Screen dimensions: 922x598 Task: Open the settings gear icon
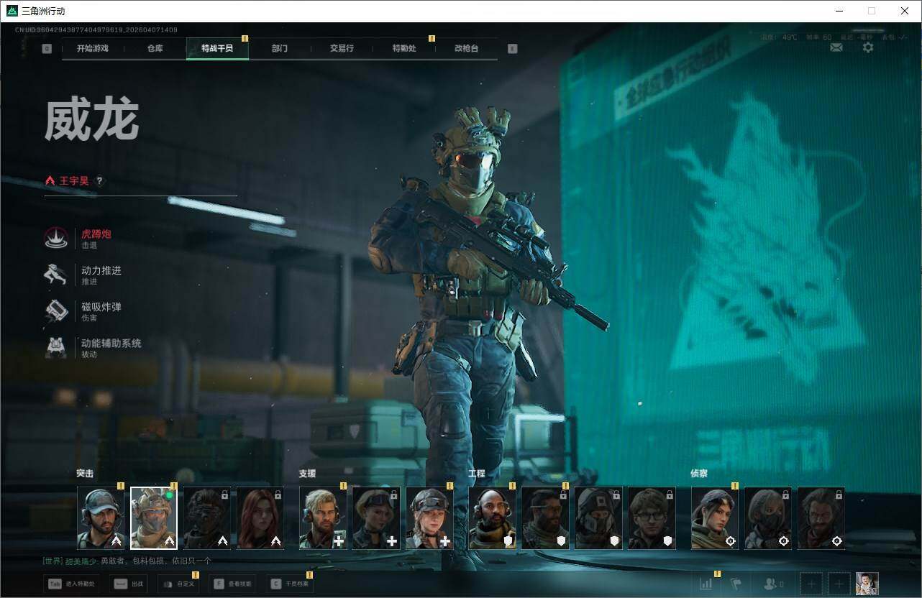tap(868, 47)
